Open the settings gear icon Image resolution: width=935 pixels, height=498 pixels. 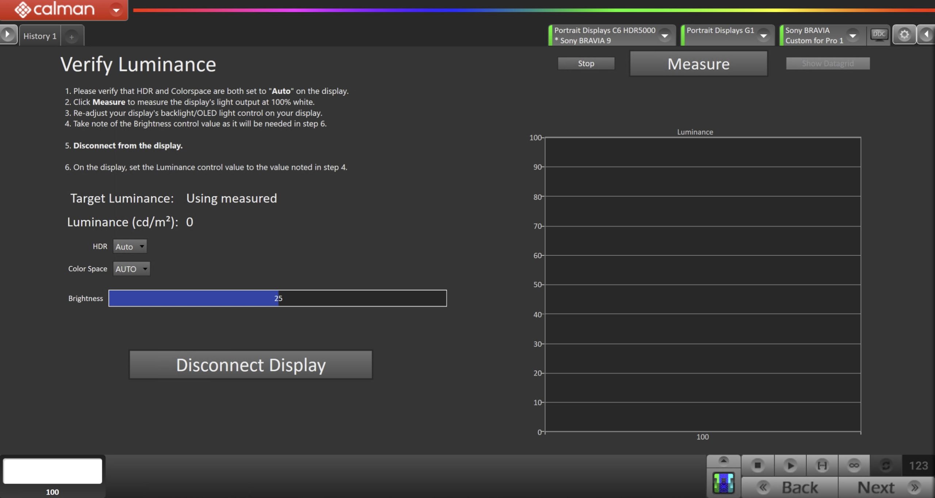click(x=904, y=35)
